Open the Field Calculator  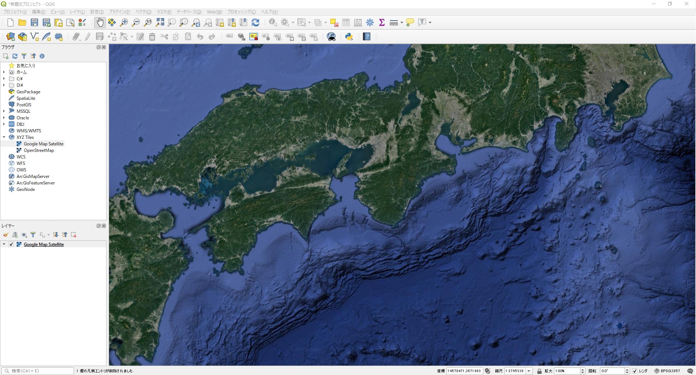point(358,22)
